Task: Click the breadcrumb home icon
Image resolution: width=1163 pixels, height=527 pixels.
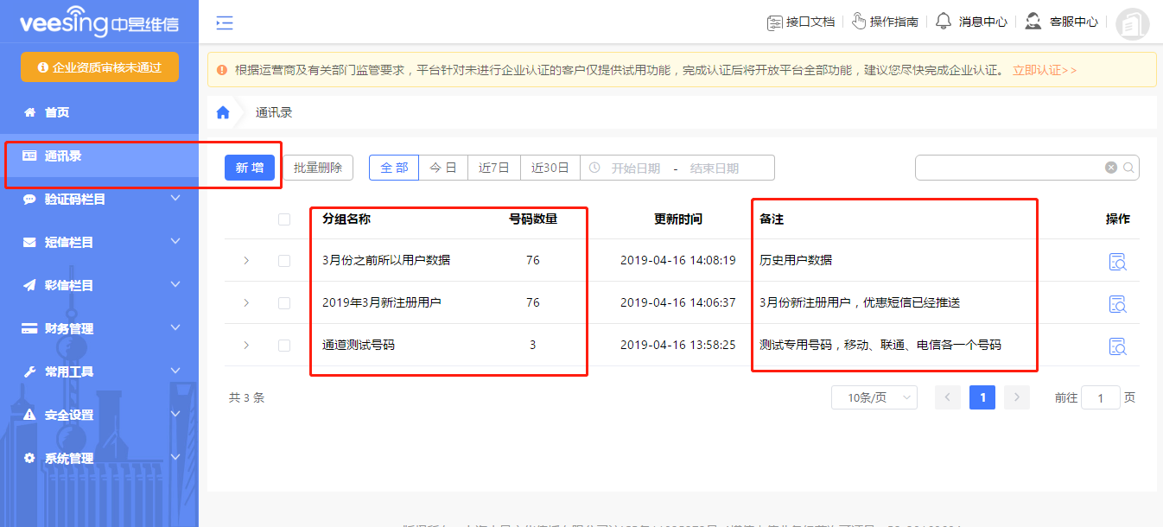Action: pos(223,112)
